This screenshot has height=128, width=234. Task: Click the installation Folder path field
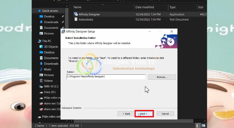coord(106,77)
